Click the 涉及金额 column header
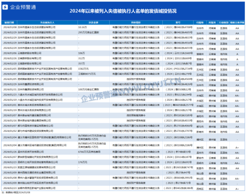The width and height of the screenshot is (247, 195). 93,23
